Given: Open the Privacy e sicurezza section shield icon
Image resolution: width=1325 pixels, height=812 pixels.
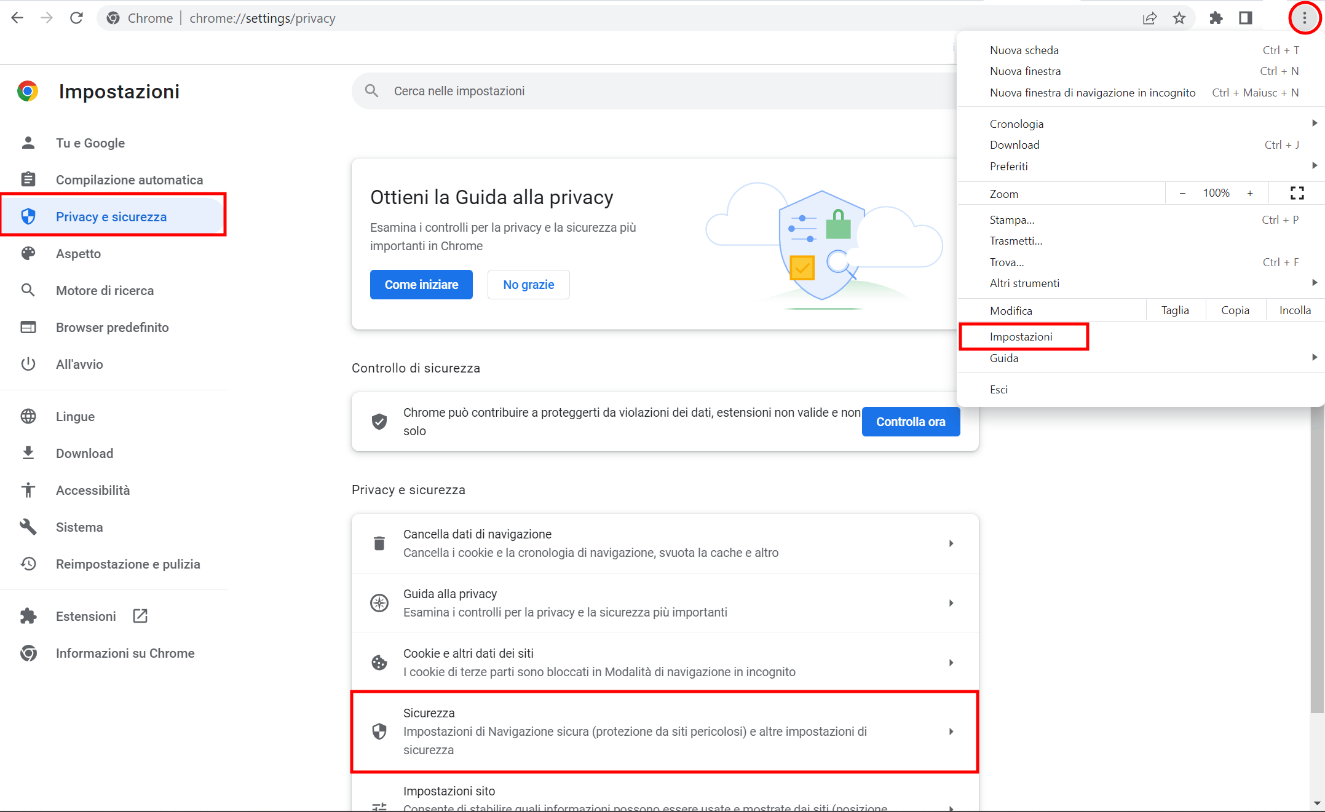Looking at the screenshot, I should click(x=28, y=216).
